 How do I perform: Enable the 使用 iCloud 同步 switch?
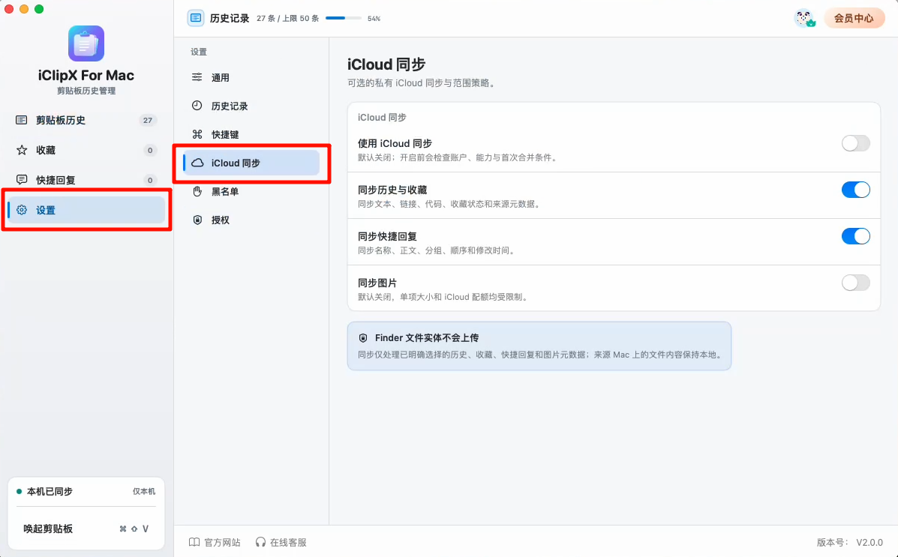856,143
